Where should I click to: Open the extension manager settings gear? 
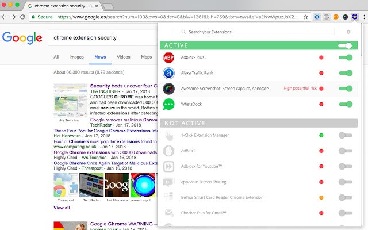point(348,32)
